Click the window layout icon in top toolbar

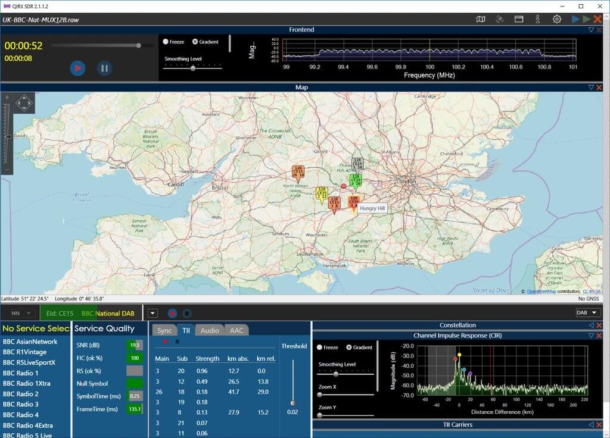coord(519,19)
